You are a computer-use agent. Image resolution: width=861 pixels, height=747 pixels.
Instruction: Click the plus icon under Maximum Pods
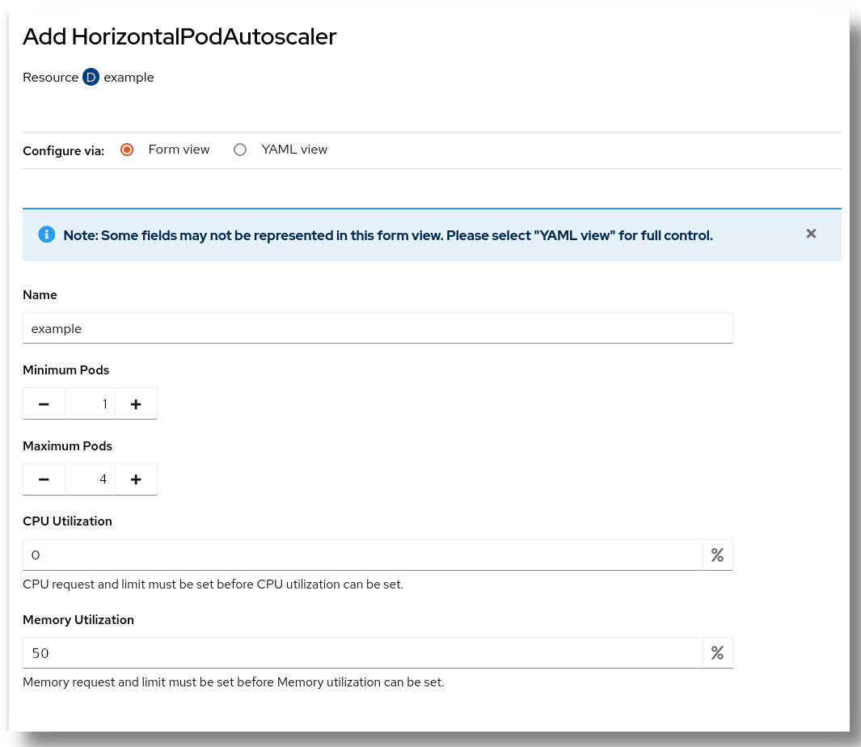coord(136,479)
